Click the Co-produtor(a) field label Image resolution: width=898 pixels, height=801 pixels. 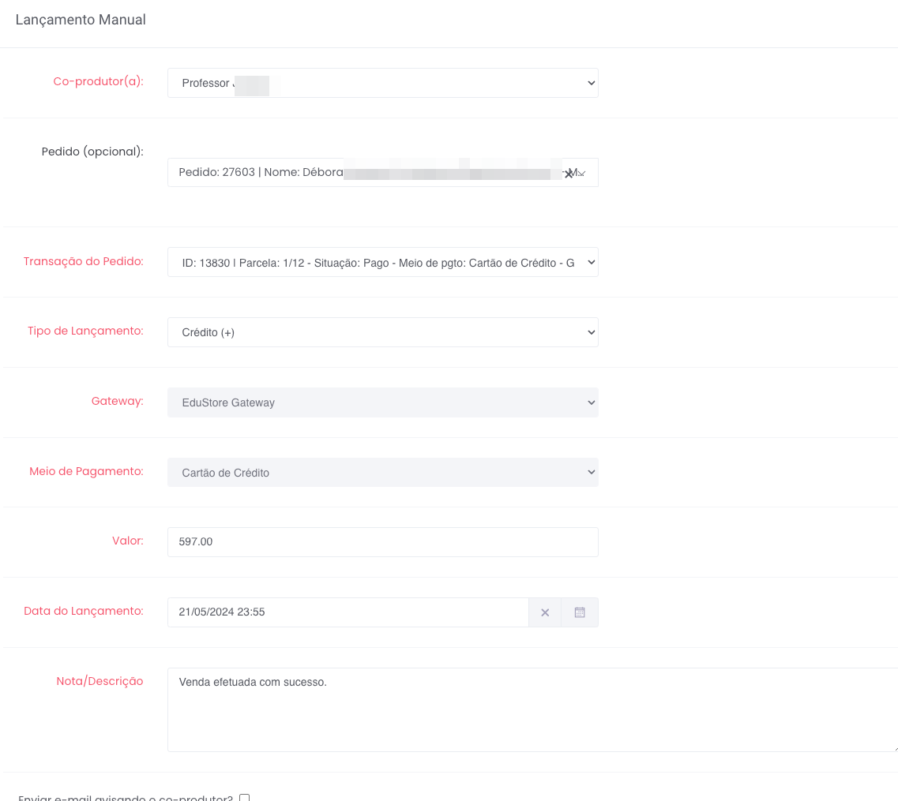[98, 81]
